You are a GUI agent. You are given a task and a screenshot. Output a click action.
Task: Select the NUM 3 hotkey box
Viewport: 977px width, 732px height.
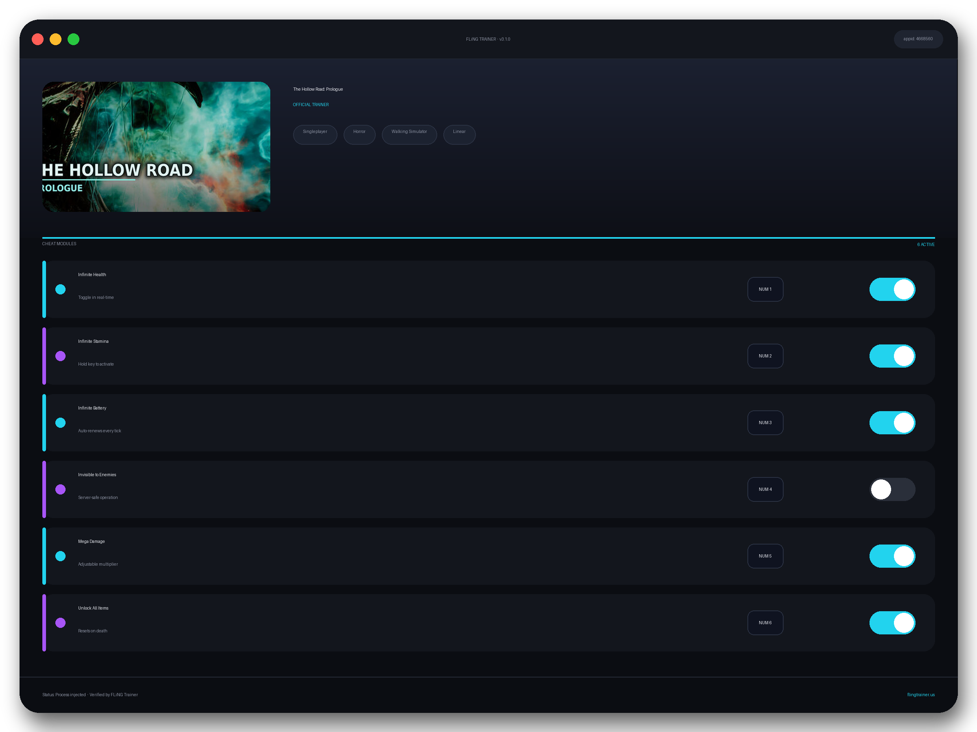click(x=765, y=423)
